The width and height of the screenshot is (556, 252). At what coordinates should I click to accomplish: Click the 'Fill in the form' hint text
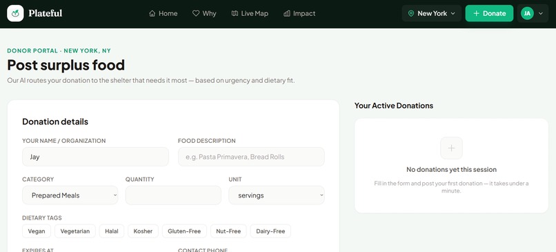click(x=451, y=187)
